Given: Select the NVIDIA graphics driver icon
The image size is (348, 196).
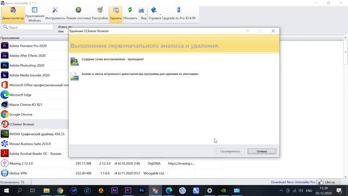Looking at the screenshot, I should coord(4,134).
